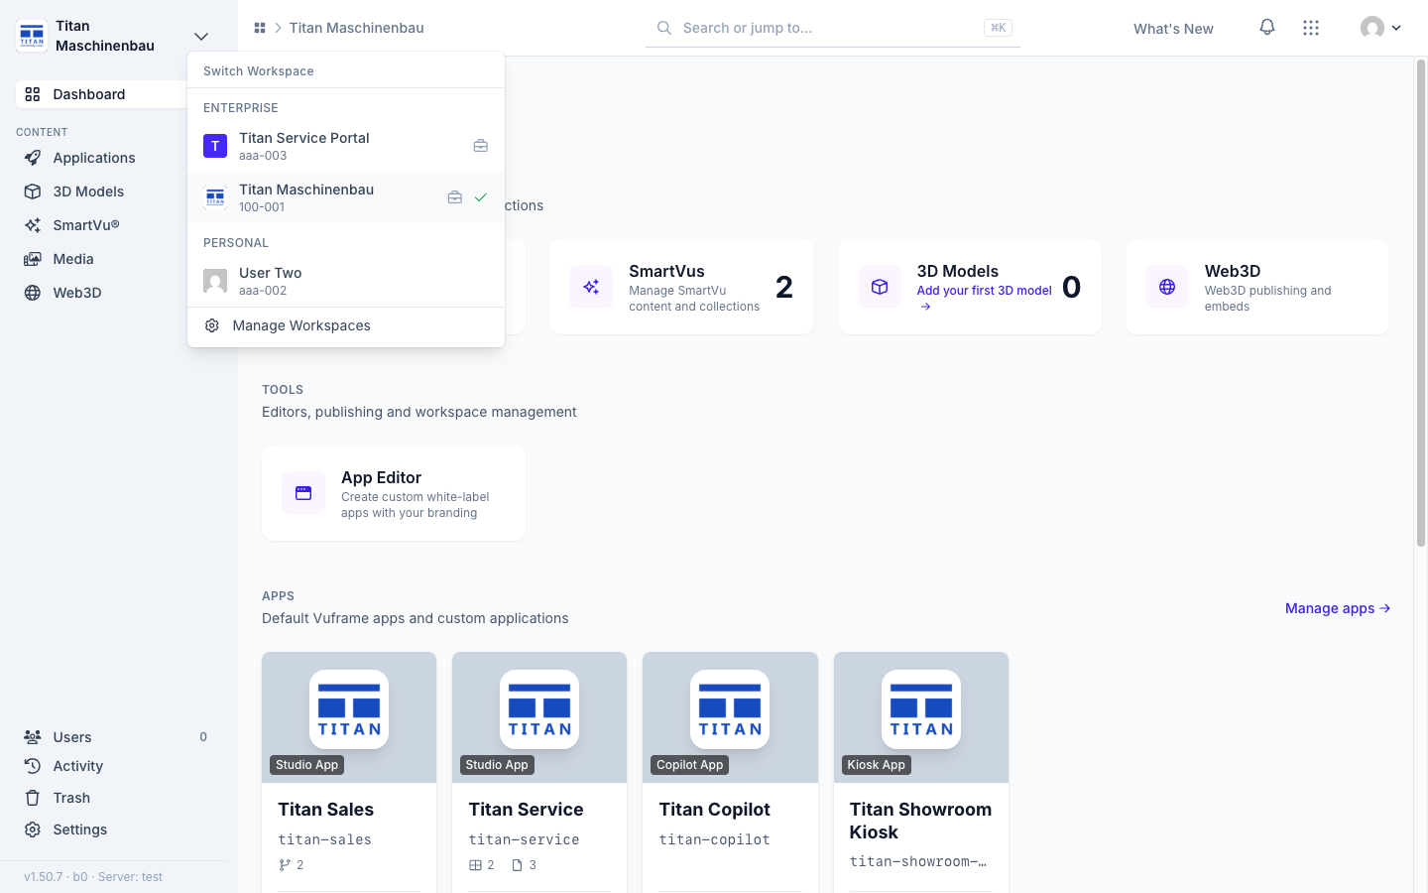Image resolution: width=1428 pixels, height=893 pixels.
Task: Open What's New
Action: pyautogui.click(x=1173, y=29)
